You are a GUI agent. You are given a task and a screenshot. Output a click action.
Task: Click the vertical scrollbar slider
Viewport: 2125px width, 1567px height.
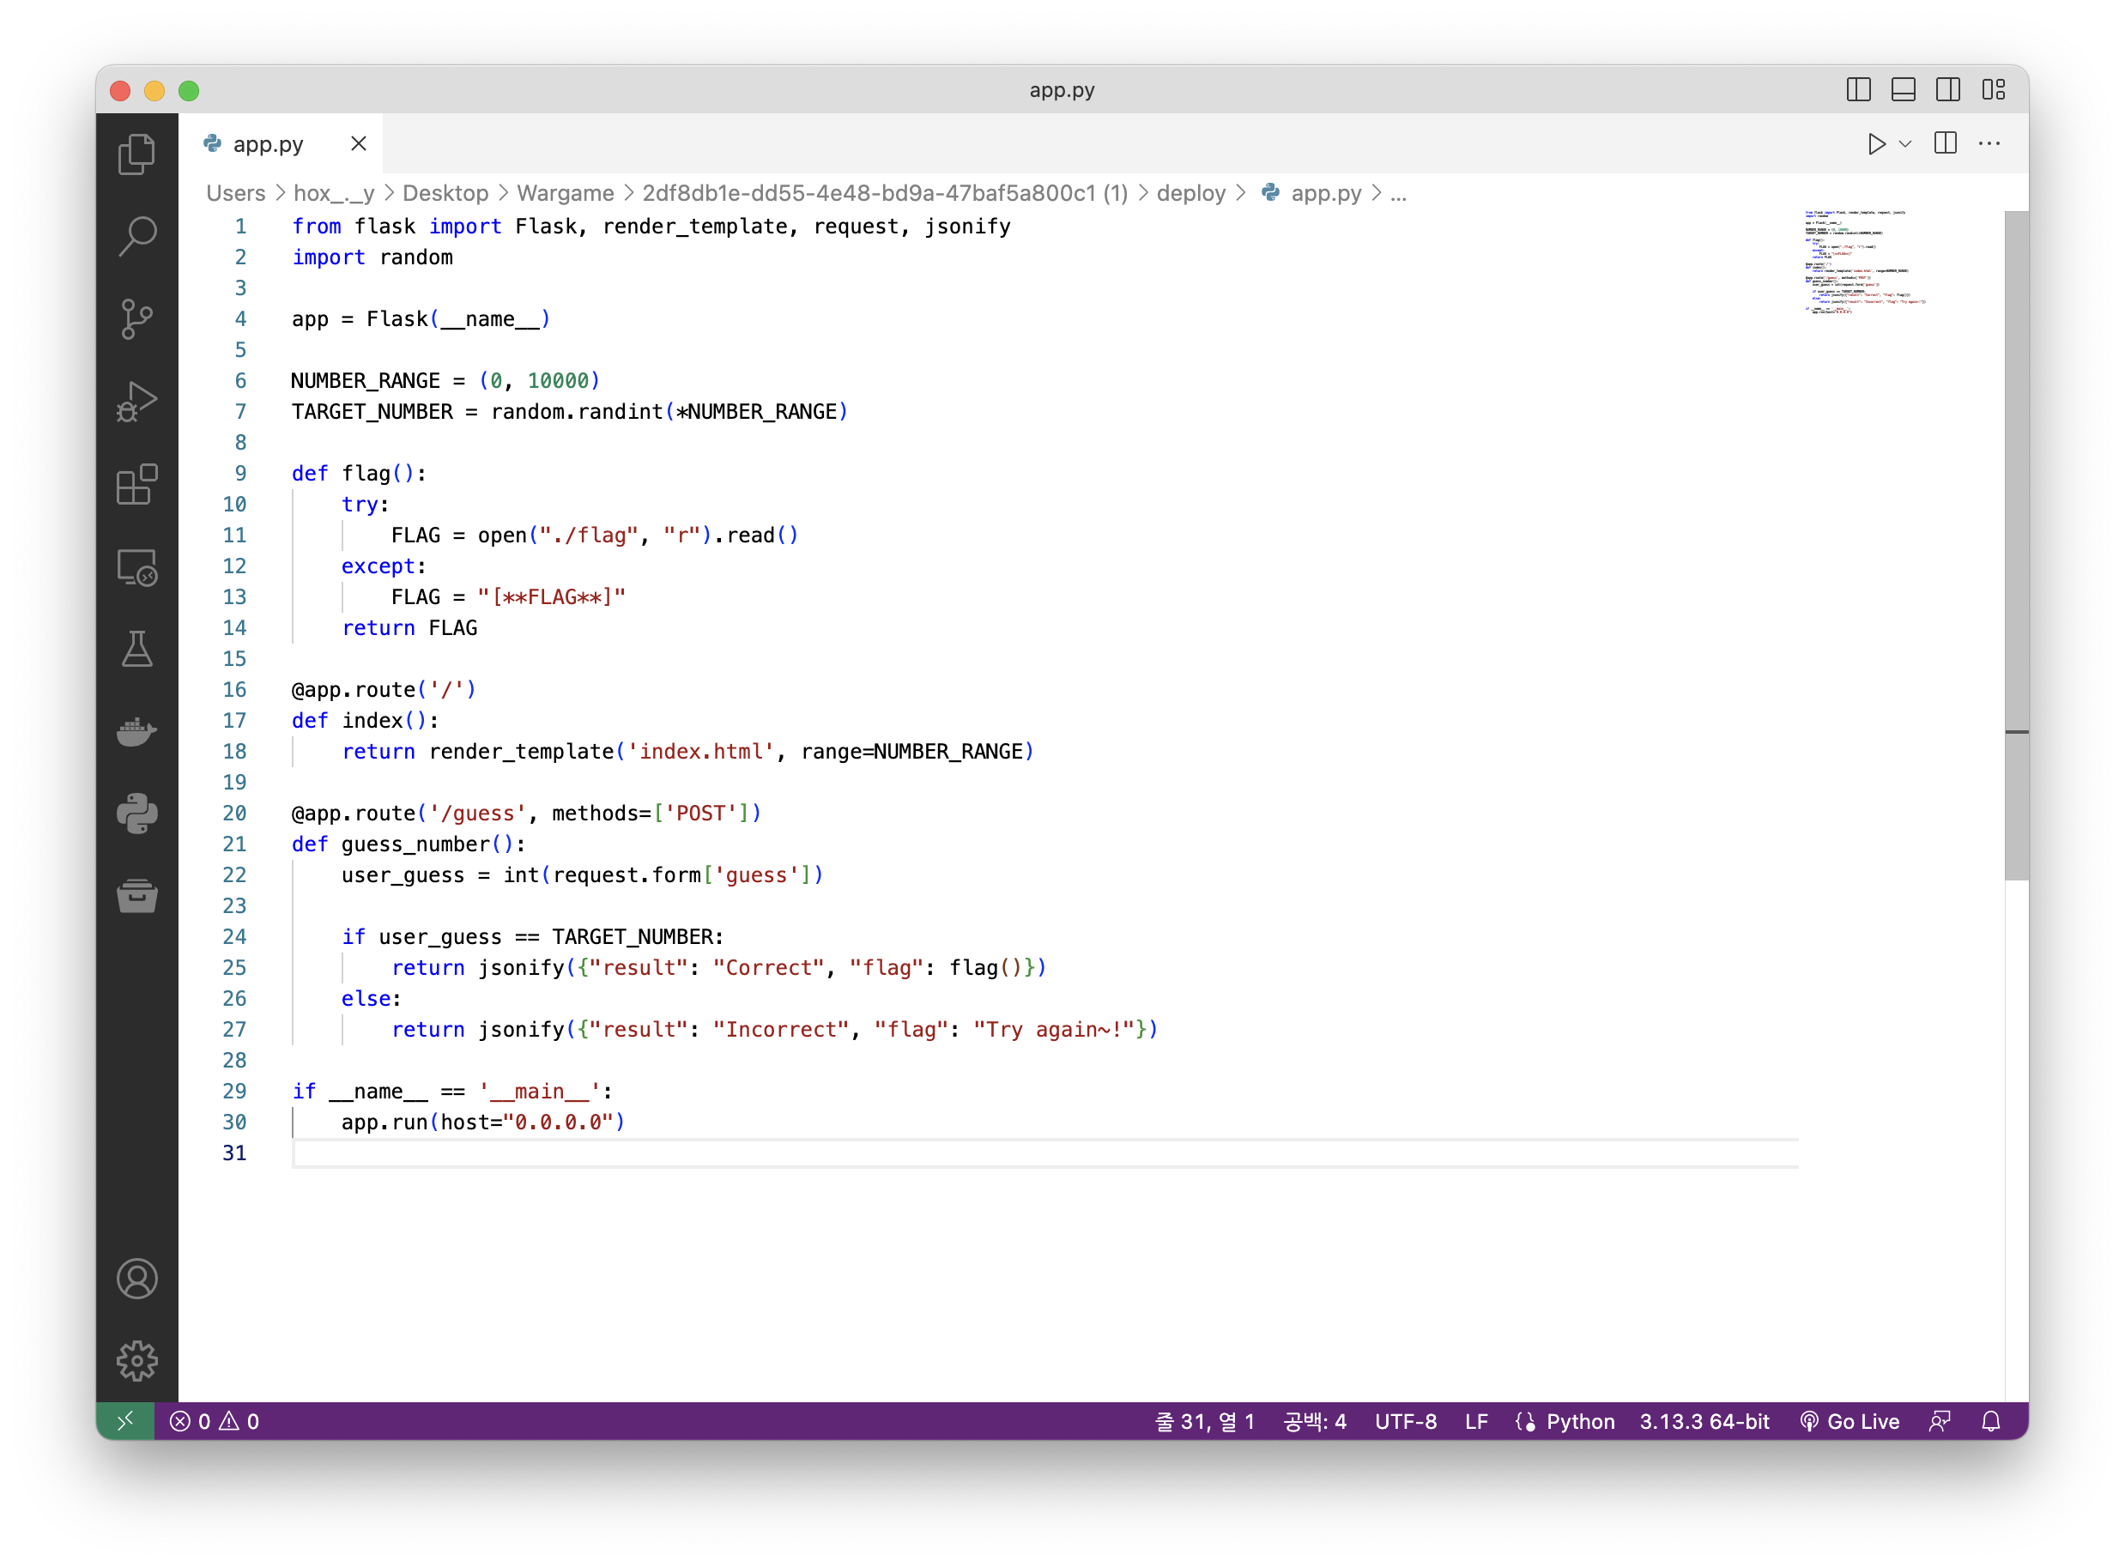coord(2016,546)
